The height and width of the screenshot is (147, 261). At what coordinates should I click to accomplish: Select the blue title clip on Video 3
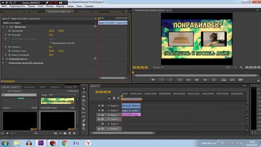click(131, 106)
